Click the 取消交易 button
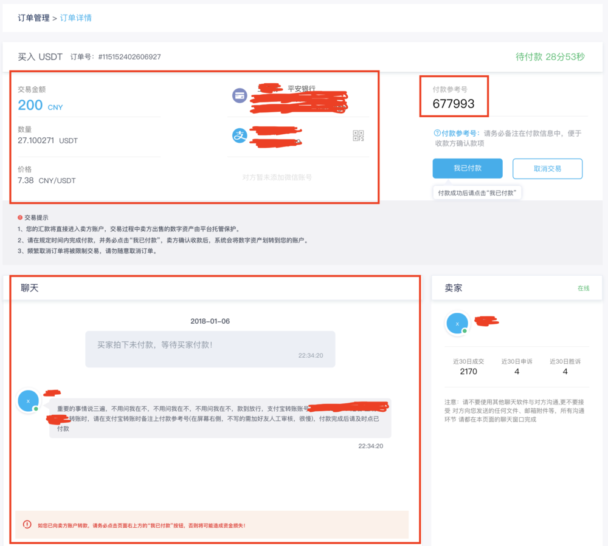 coord(548,168)
